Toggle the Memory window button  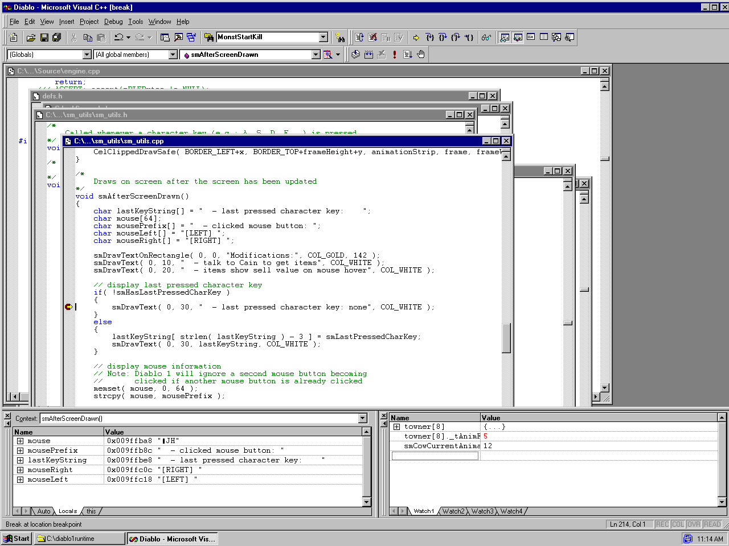[544, 38]
